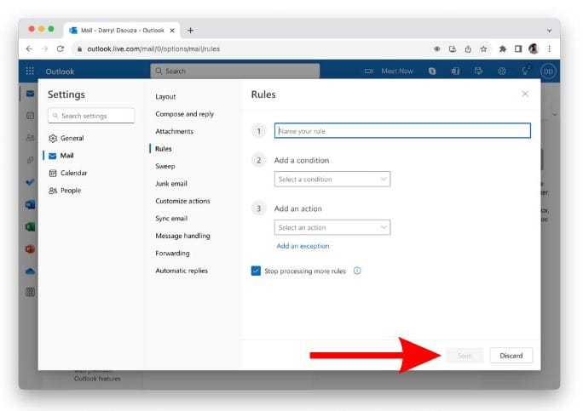Expand the Select an action dropdown
Screen dimensions: 583x411
coord(332,228)
